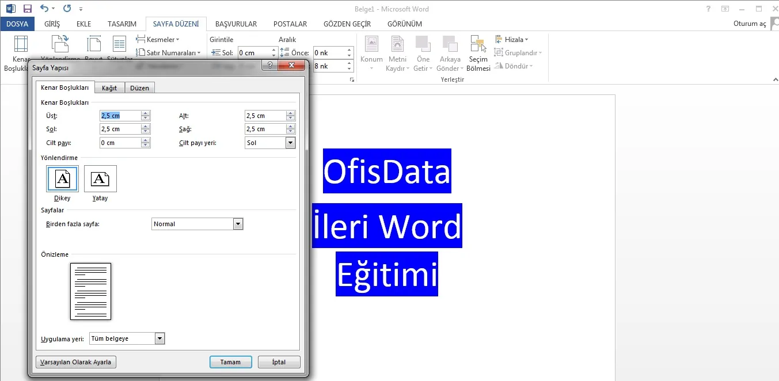The width and height of the screenshot is (779, 381).
Task: Cancel the dialog with İptal button
Action: pyautogui.click(x=279, y=362)
